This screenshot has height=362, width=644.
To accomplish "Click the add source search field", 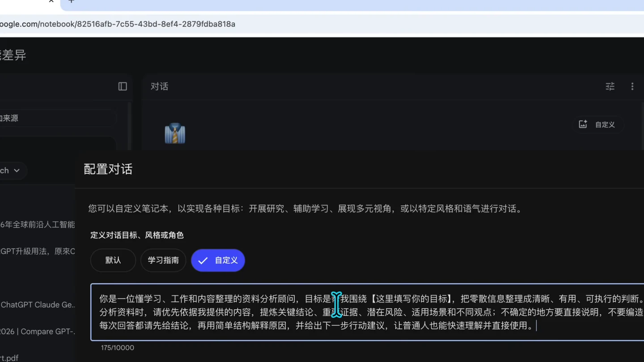I will pos(58,118).
